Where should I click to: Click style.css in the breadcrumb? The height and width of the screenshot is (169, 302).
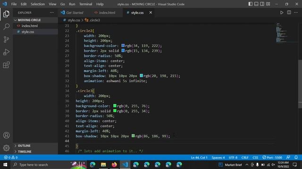(x=74, y=20)
